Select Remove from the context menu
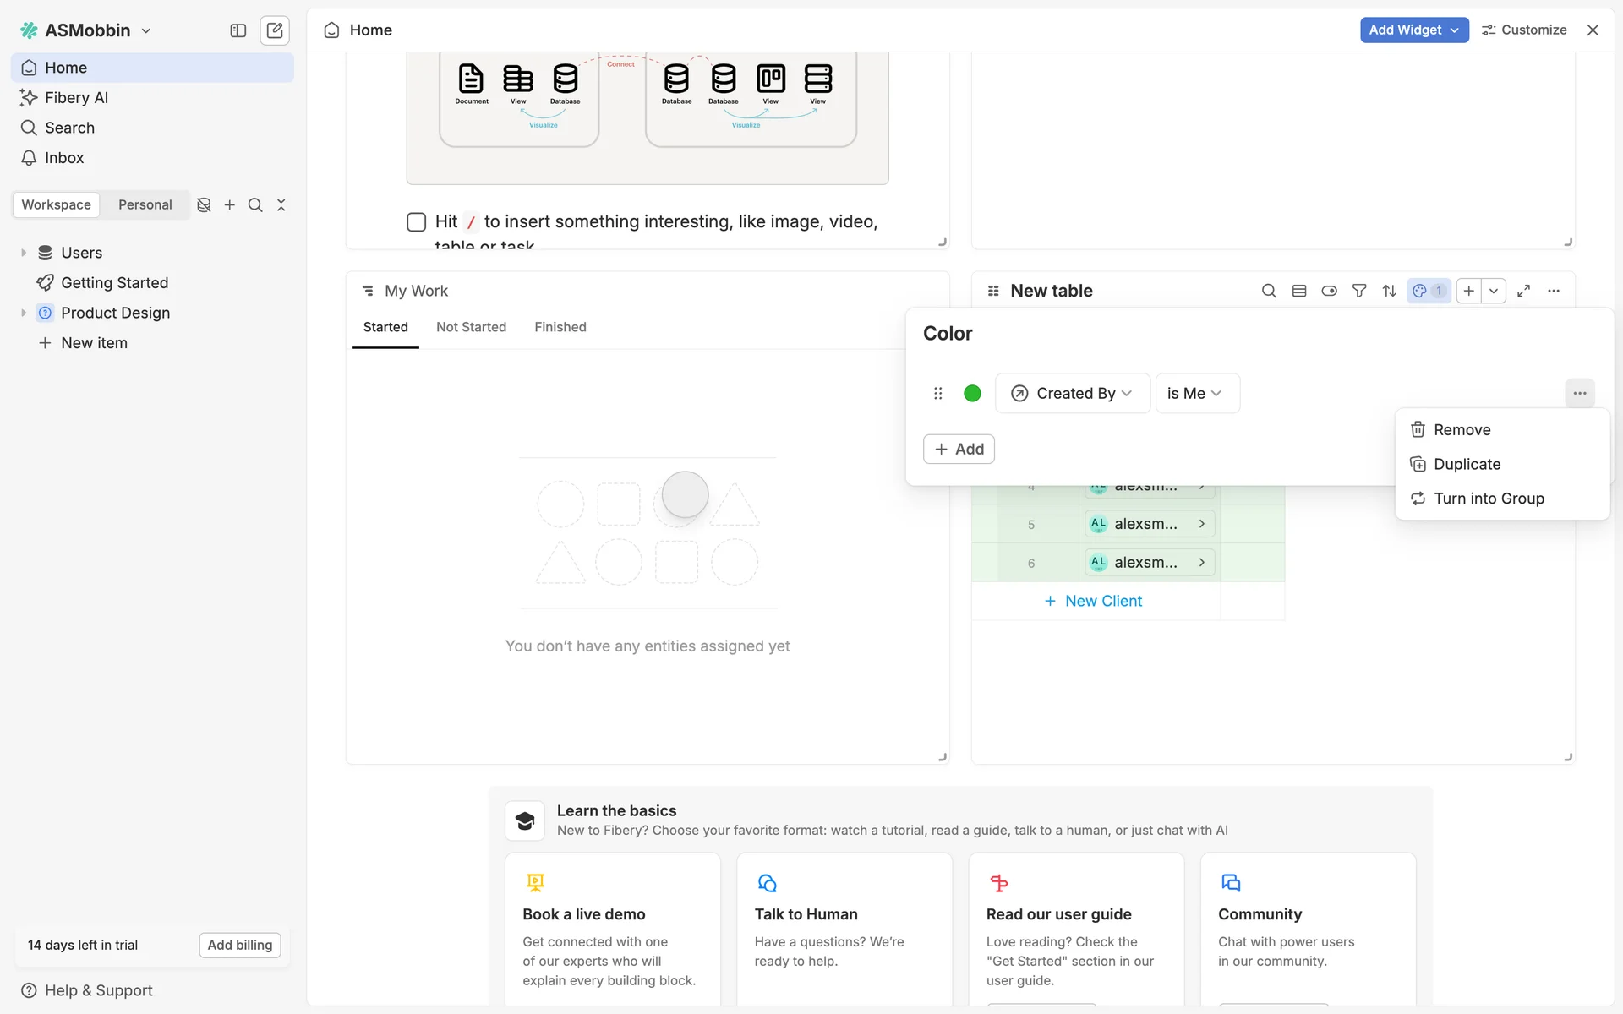 pos(1462,429)
